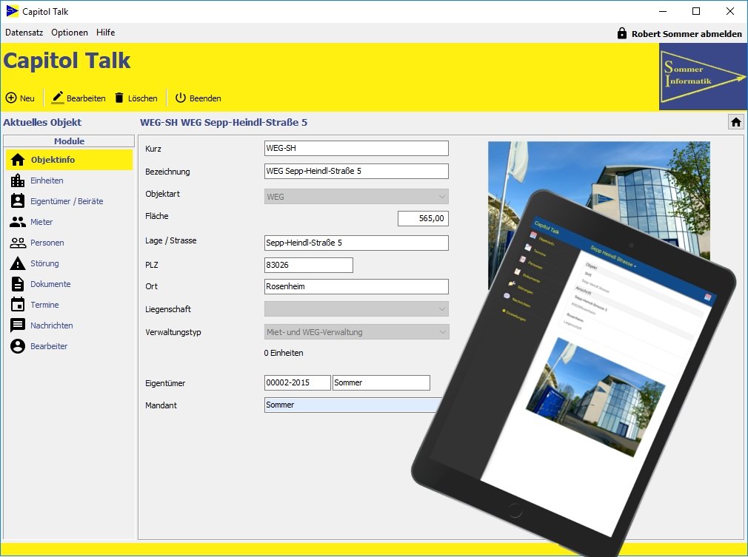Image resolution: width=748 pixels, height=557 pixels.
Task: Click the Neu plus icon
Action: (x=11, y=98)
